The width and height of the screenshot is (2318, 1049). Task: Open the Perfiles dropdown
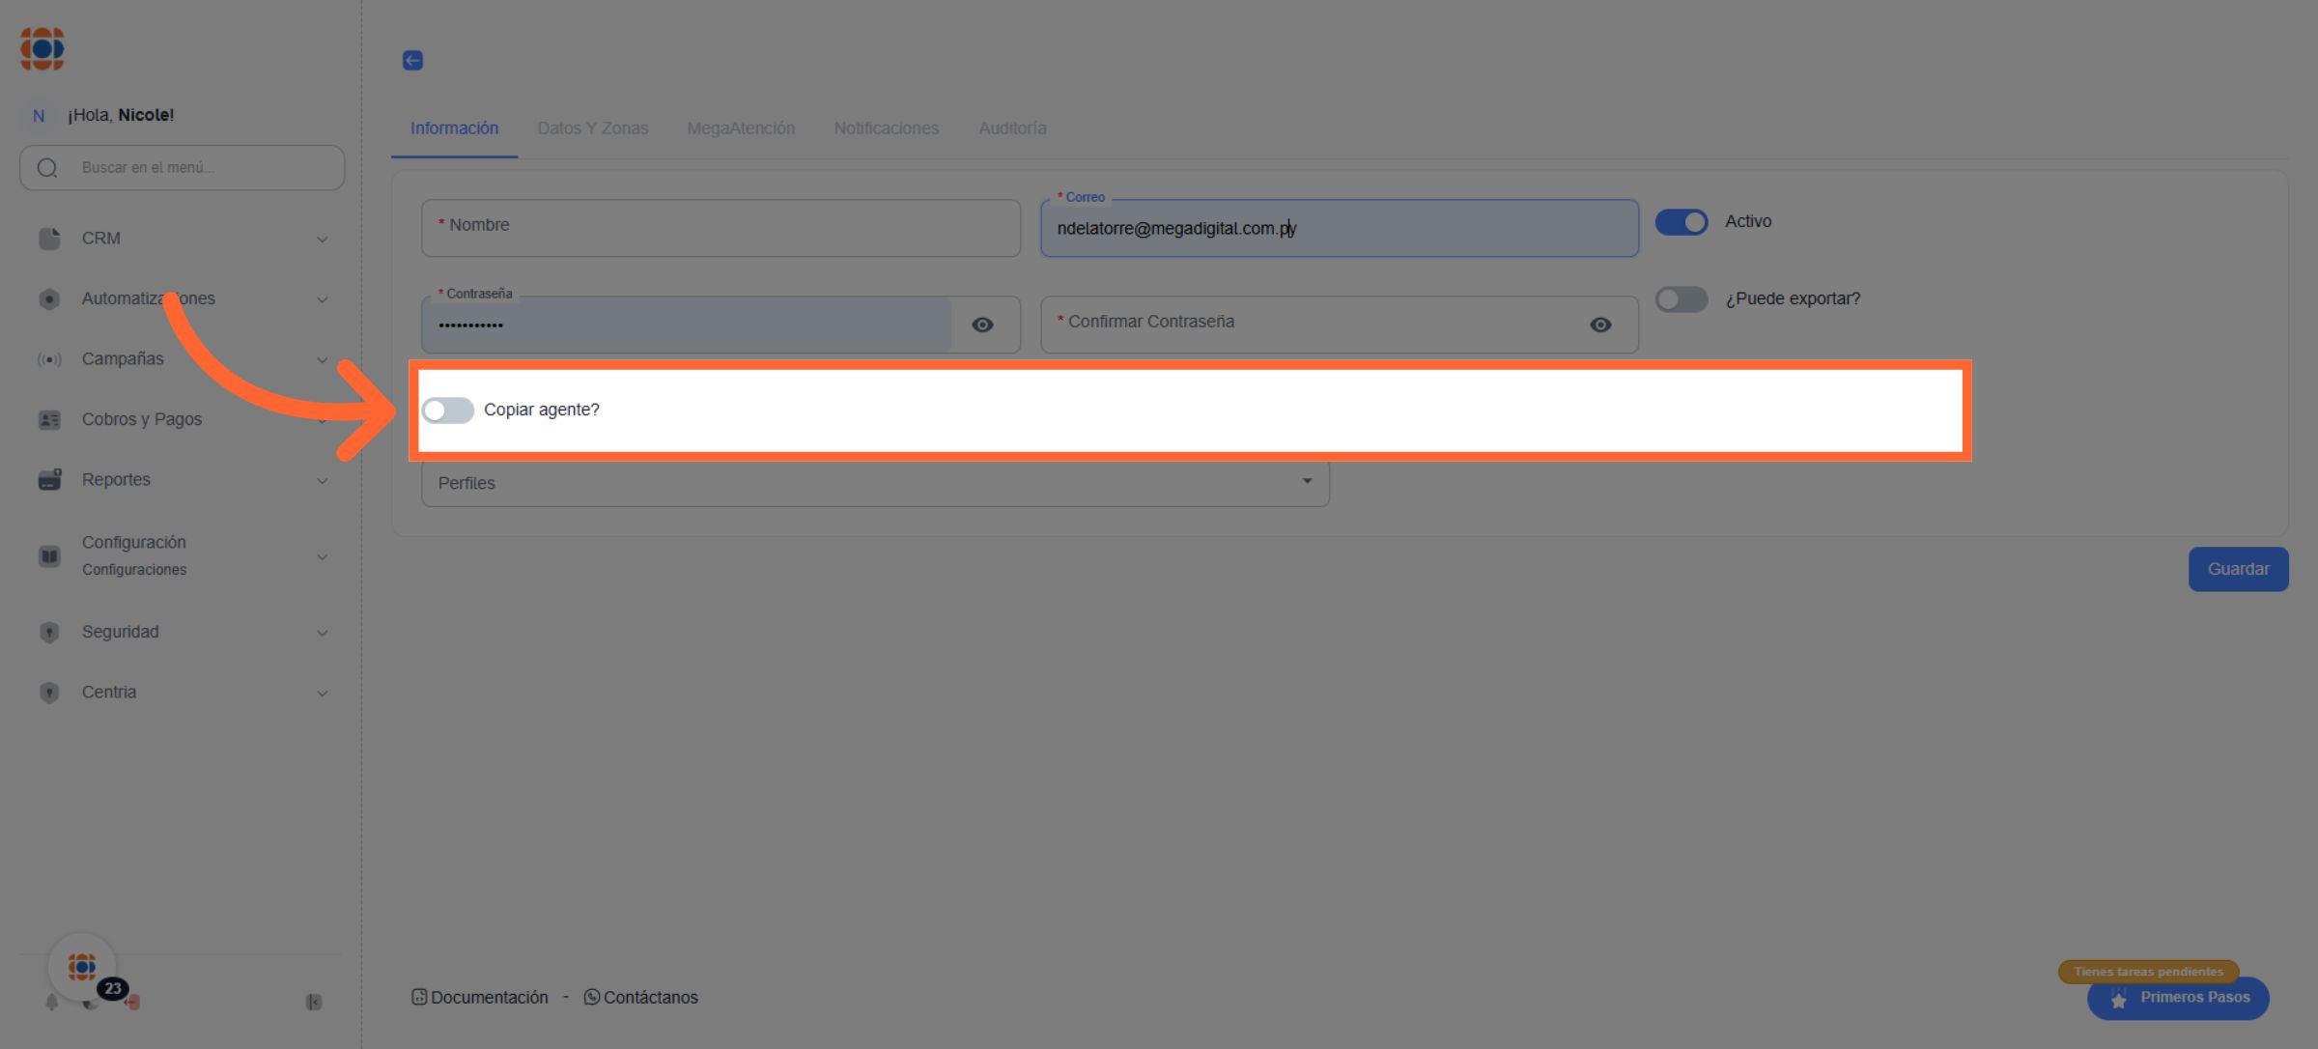(874, 483)
